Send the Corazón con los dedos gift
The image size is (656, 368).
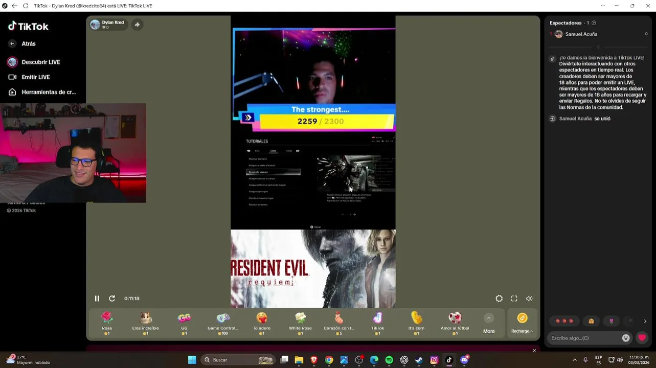point(339,324)
